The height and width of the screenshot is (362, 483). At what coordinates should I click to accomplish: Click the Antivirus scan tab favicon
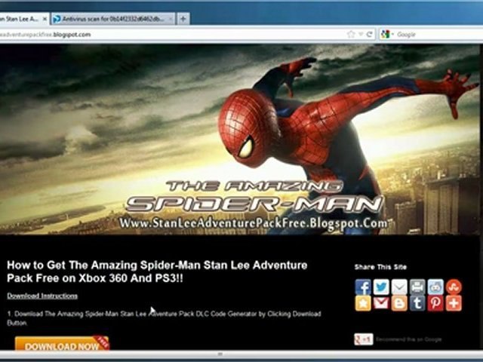[57, 19]
